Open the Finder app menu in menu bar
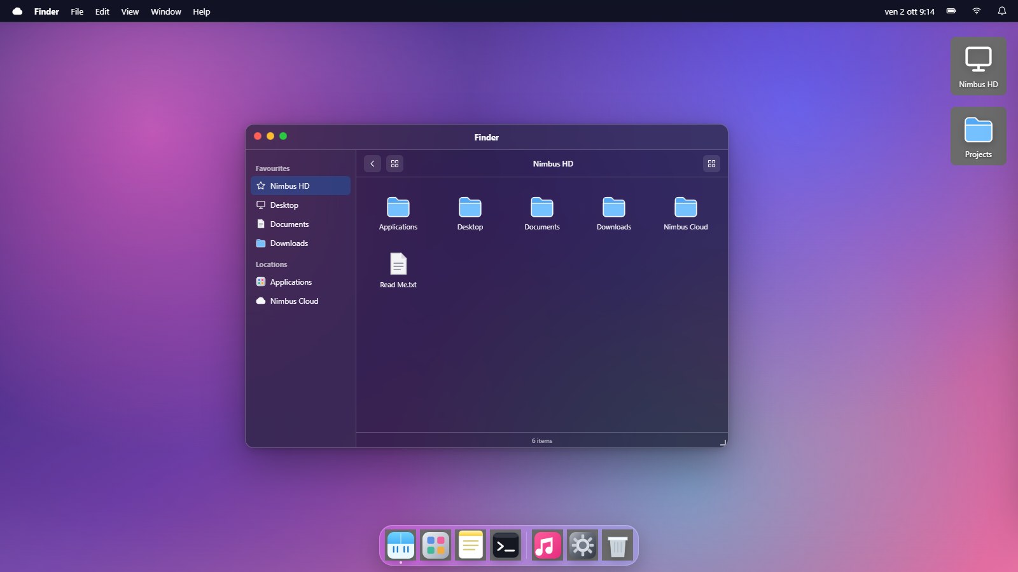 46,11
